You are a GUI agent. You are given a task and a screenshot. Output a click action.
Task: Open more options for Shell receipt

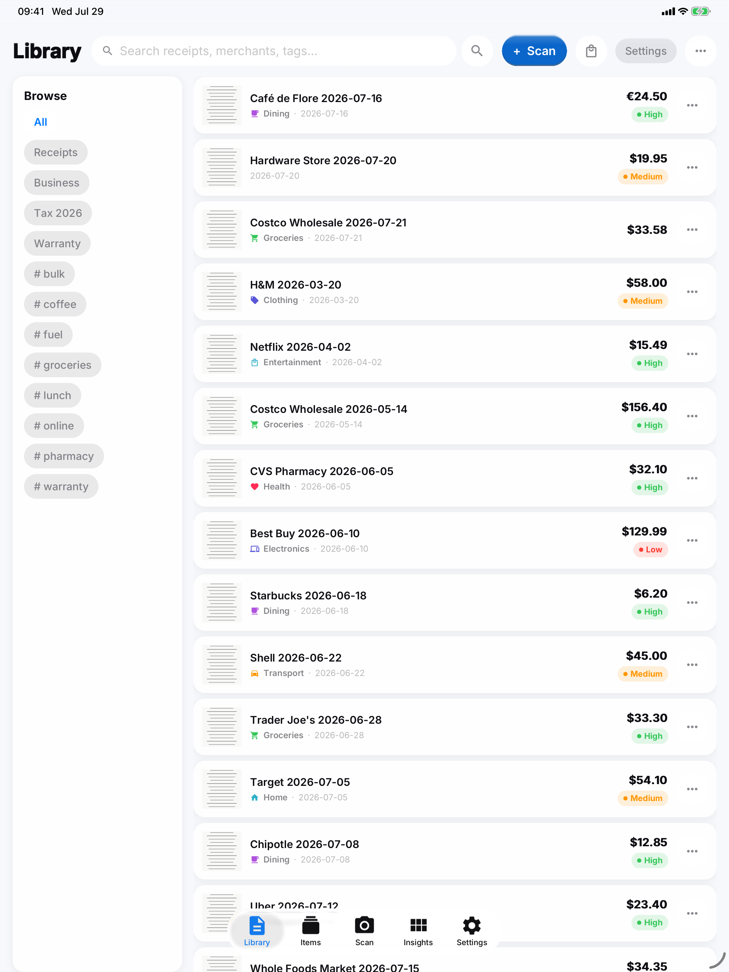[x=692, y=665]
